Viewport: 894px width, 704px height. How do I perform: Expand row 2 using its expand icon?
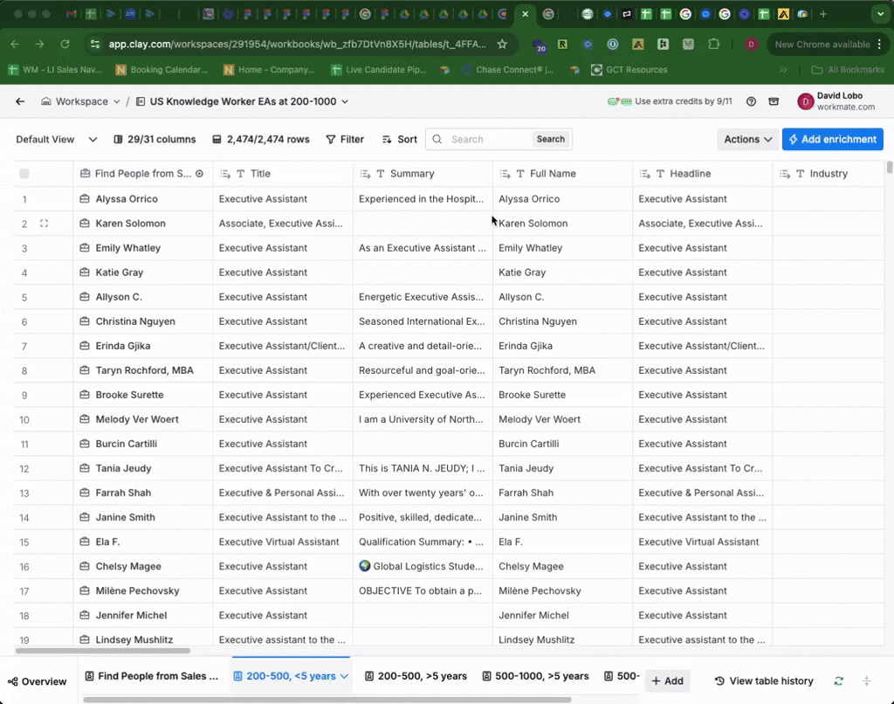click(45, 224)
